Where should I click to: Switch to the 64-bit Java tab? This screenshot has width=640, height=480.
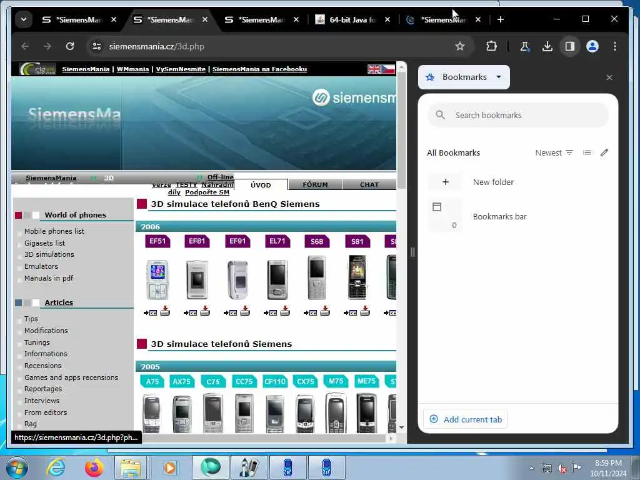coord(353,19)
